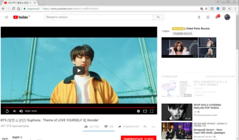This screenshot has height=140, width=239.
Task: Open the bottom small L'Oréal ad thumbnail
Action: click(207, 53)
